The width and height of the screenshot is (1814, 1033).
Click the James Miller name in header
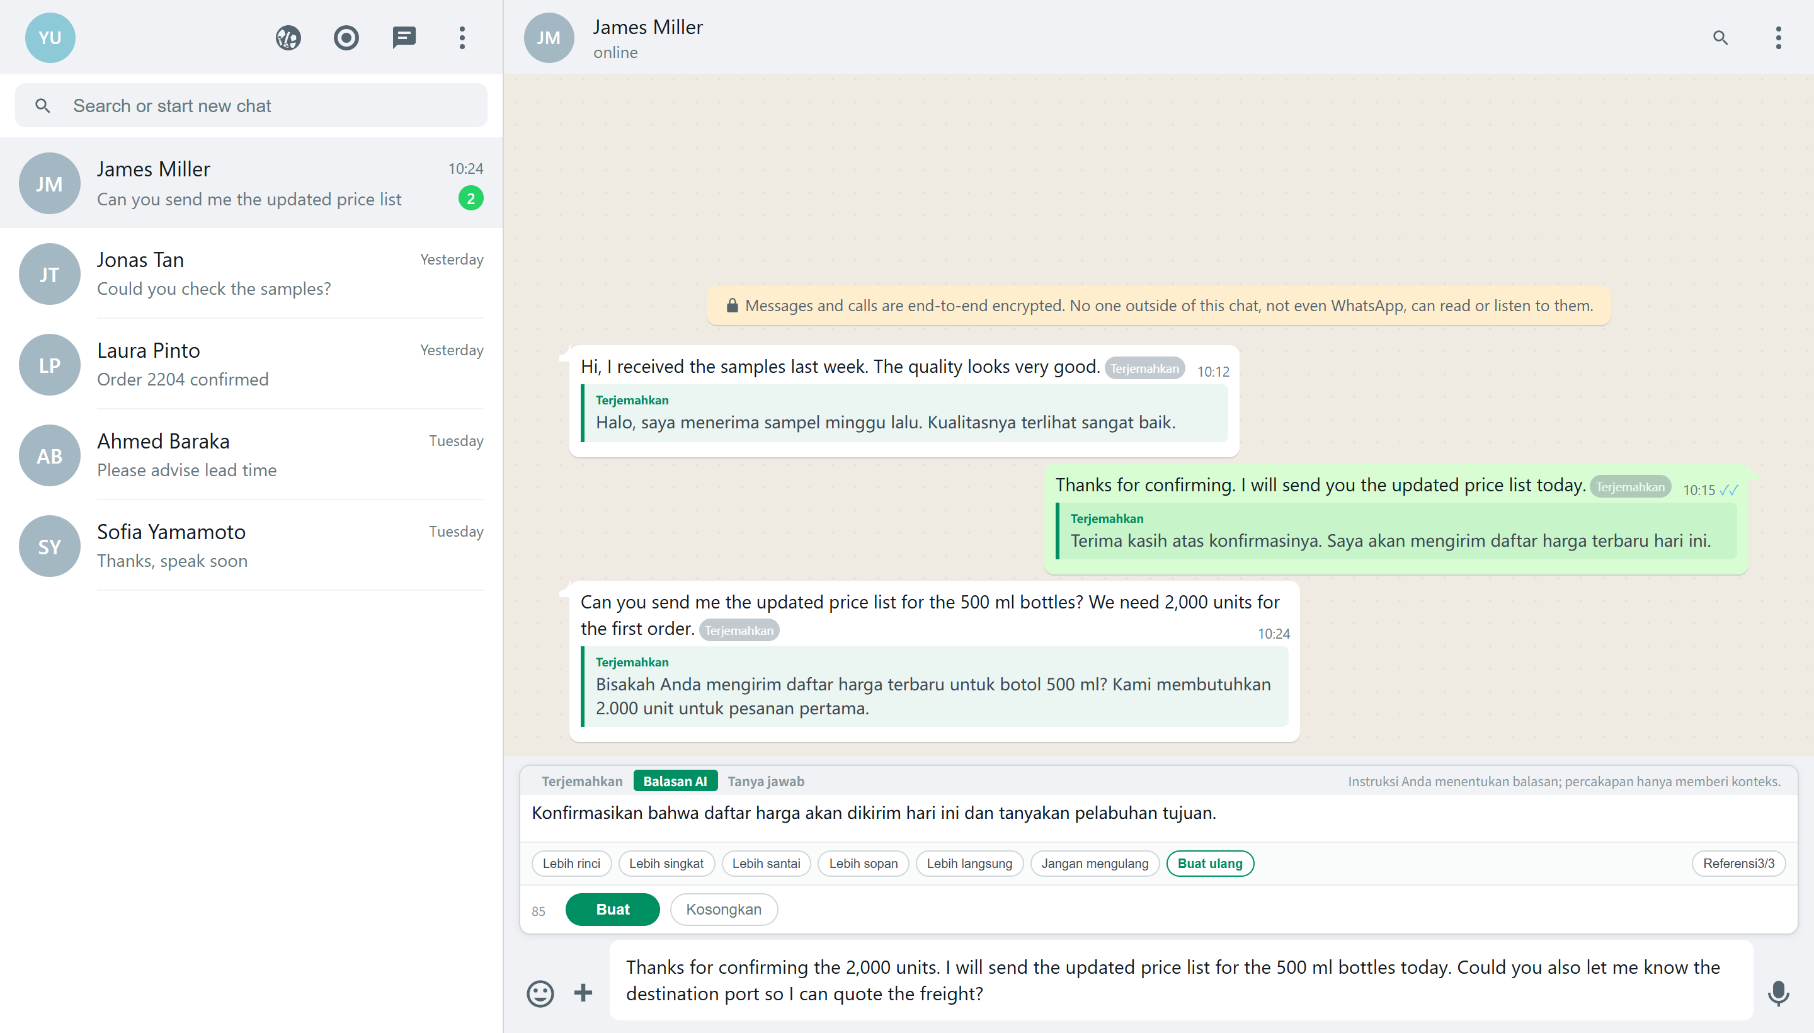647,27
